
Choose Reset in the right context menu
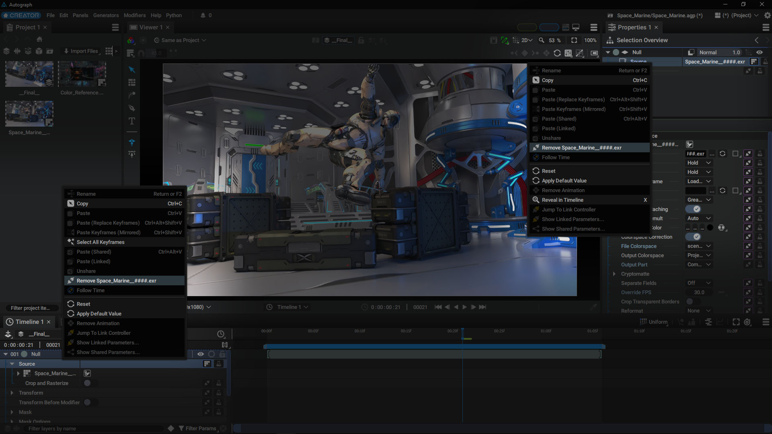coord(589,171)
